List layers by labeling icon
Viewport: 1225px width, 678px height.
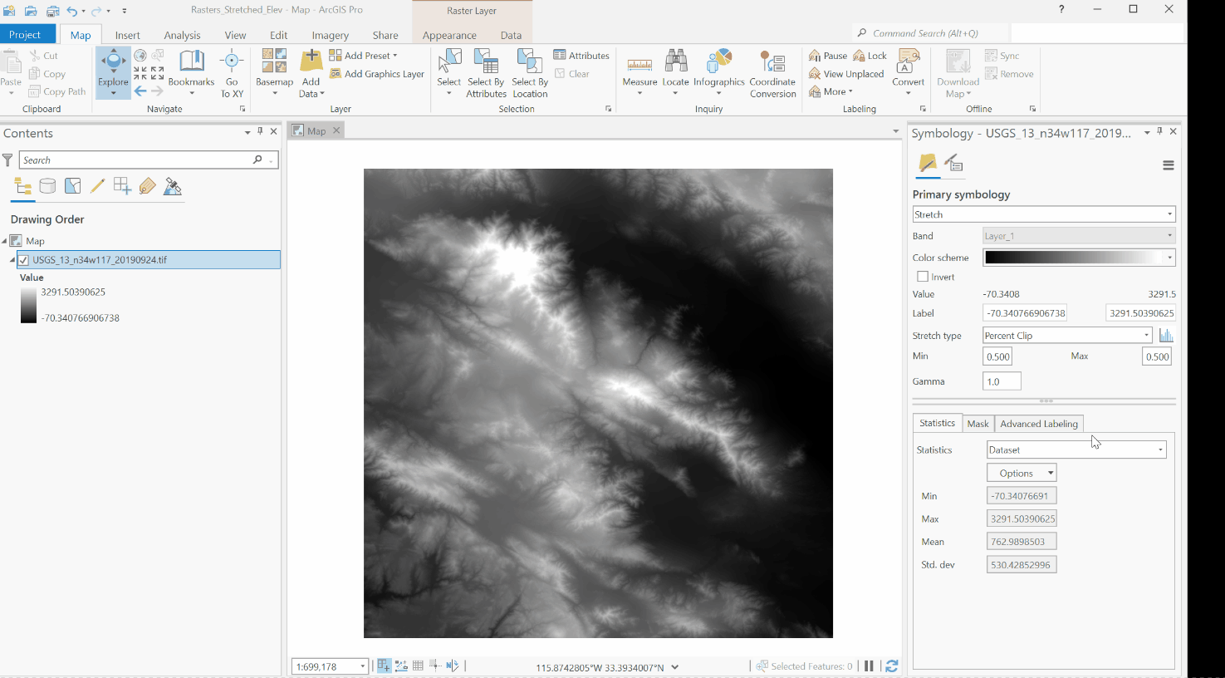coord(147,186)
